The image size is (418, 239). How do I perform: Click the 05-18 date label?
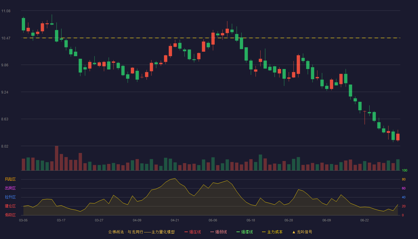[251, 220]
